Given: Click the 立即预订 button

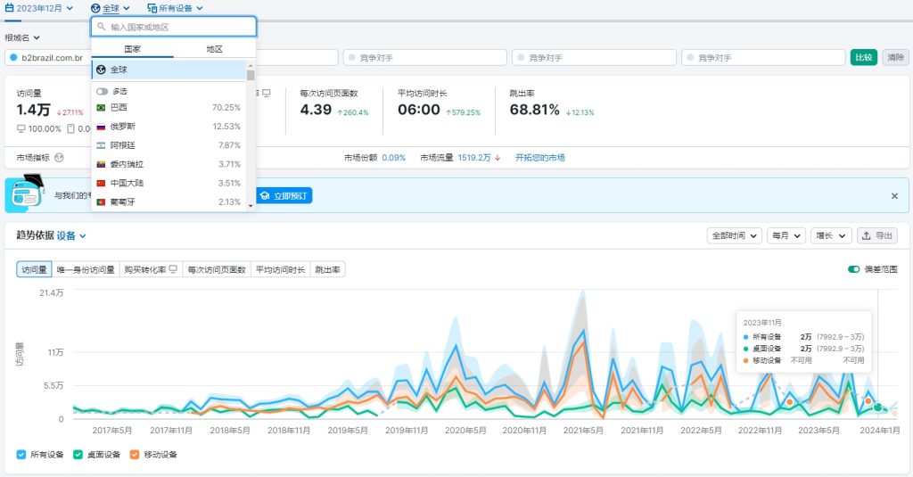Looking at the screenshot, I should pyautogui.click(x=284, y=195).
